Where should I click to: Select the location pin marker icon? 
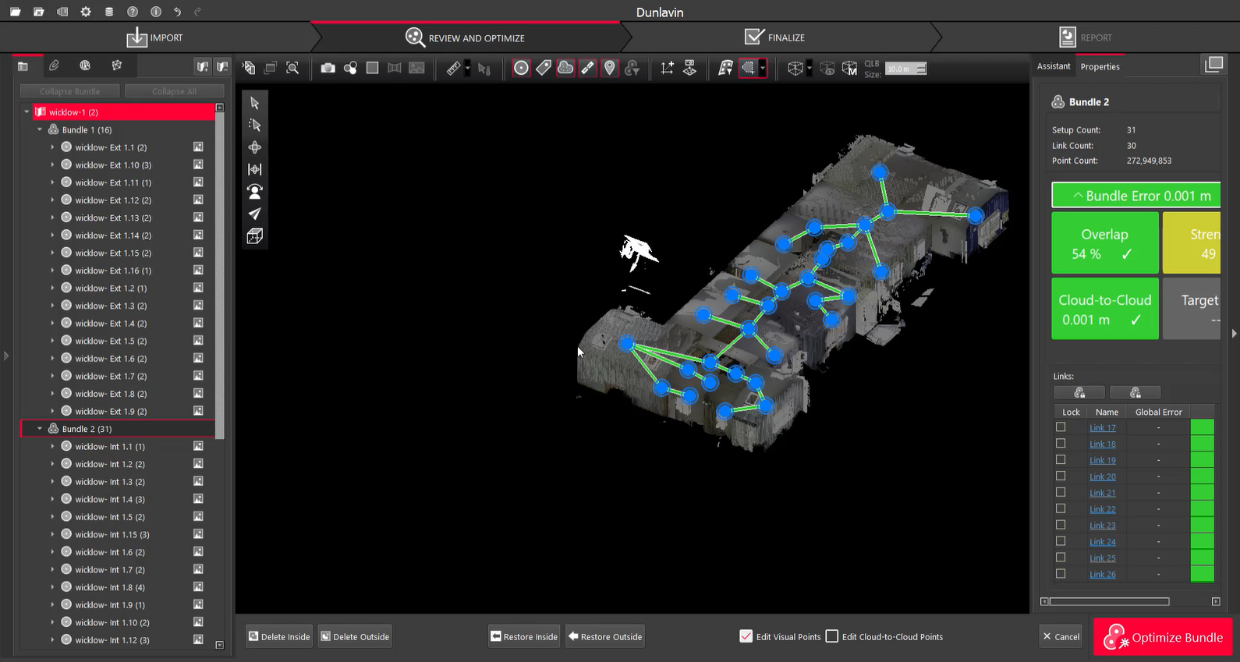610,69
